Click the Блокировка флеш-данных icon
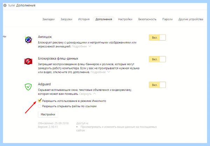Image resolution: width=210 pixels, height=146 pixels. [28, 61]
